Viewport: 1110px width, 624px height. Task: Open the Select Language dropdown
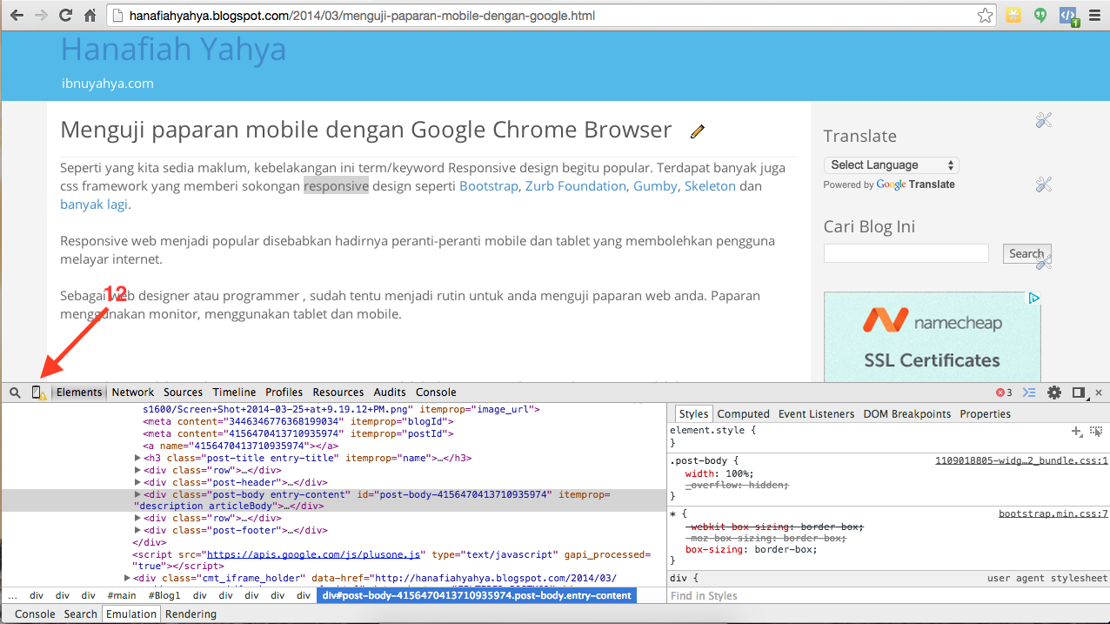892,165
